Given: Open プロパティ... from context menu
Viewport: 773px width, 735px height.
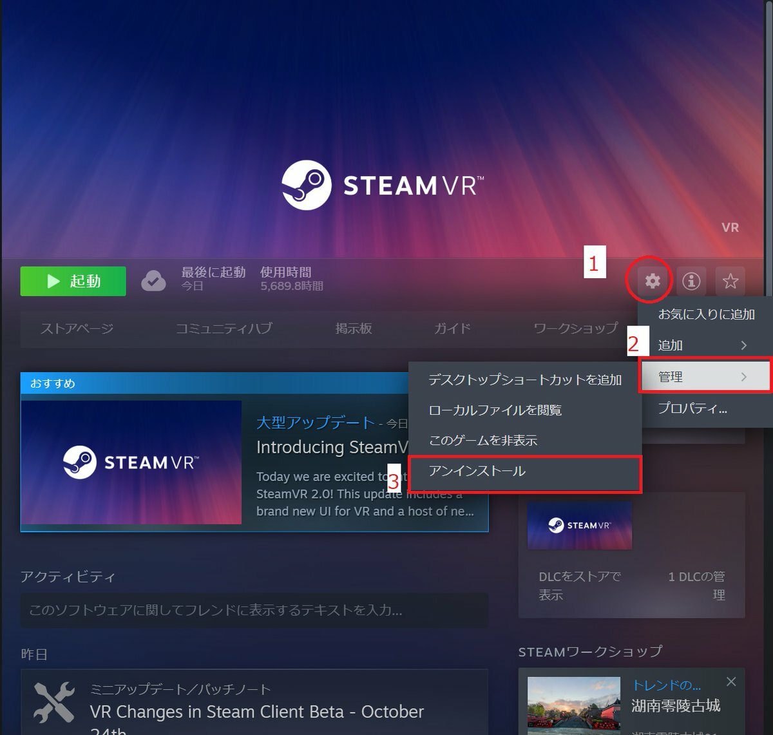Looking at the screenshot, I should tap(705, 408).
